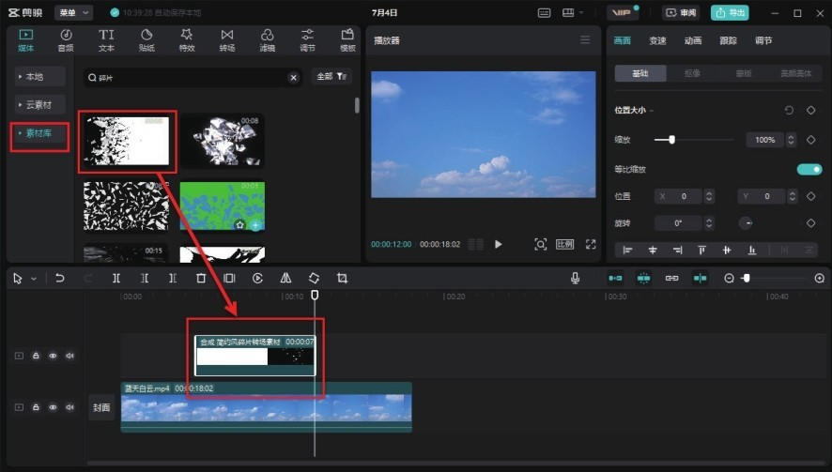Select the white shatter transition thumbnail
The width and height of the screenshot is (832, 472).
(x=126, y=141)
